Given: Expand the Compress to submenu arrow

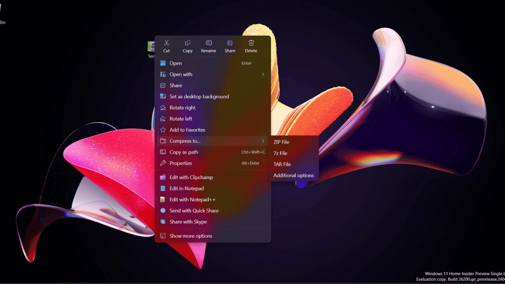Looking at the screenshot, I should tap(263, 141).
